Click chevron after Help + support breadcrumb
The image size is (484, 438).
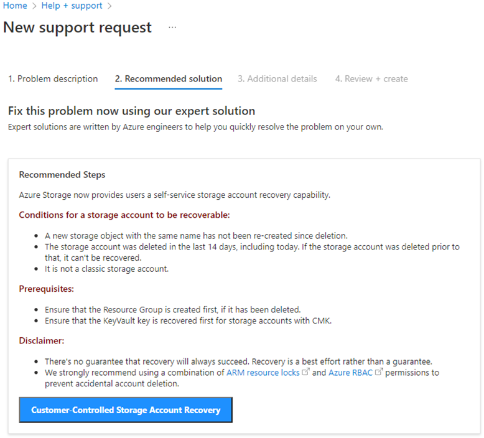(109, 6)
